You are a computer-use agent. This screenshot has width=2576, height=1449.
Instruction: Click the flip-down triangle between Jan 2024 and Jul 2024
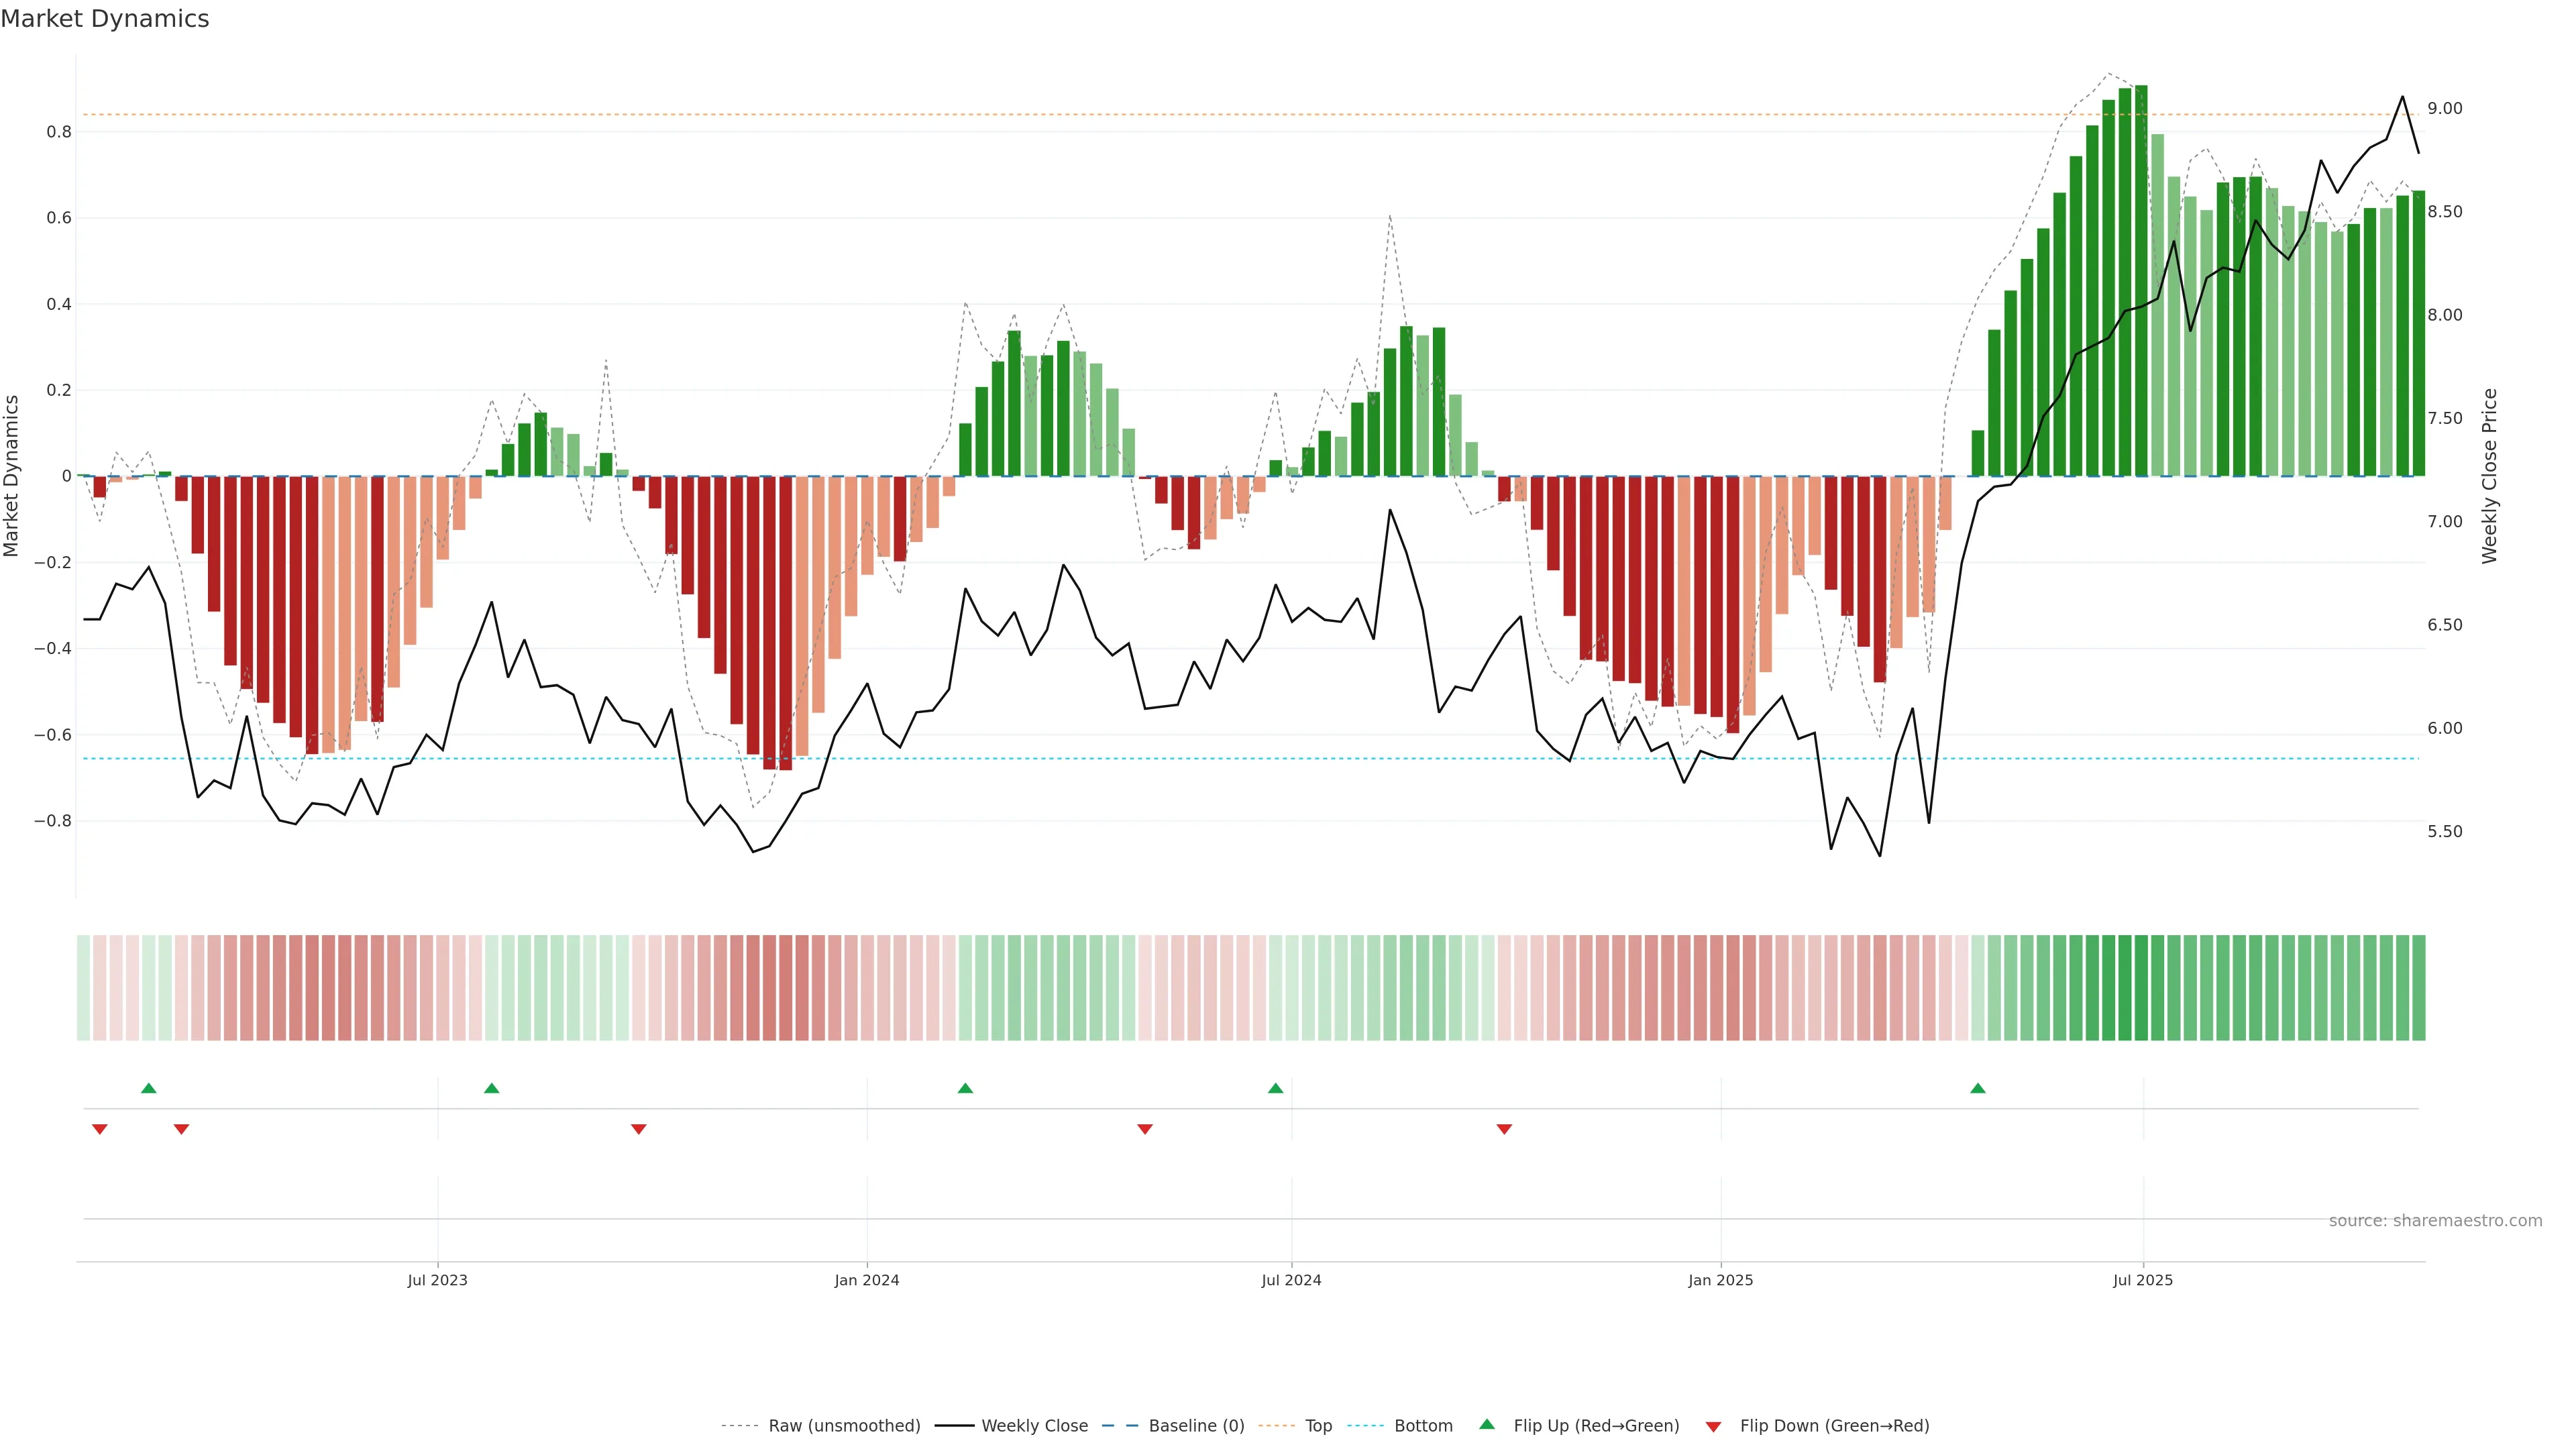pyautogui.click(x=1145, y=1129)
